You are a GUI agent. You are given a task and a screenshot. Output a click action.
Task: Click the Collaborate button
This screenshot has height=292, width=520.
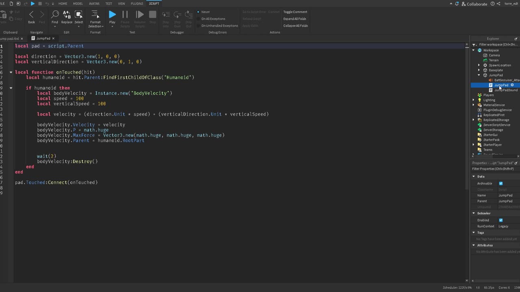click(x=474, y=4)
